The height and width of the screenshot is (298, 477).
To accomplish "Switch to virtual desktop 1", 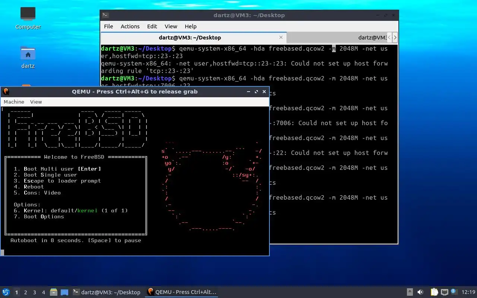I will [x=16, y=292].
